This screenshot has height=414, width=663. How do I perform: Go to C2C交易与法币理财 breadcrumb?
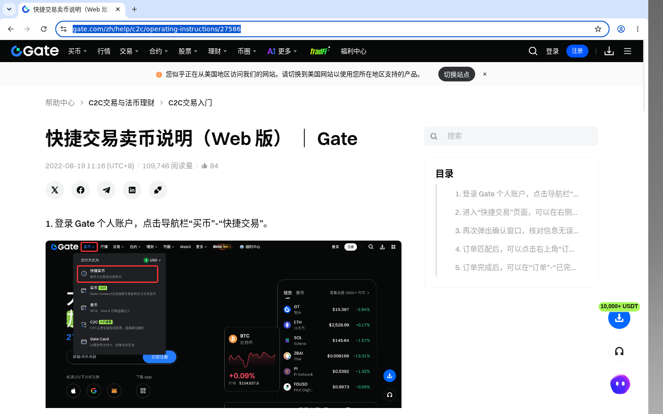point(122,103)
